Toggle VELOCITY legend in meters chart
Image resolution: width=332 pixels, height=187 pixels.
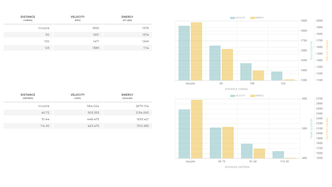click(238, 96)
